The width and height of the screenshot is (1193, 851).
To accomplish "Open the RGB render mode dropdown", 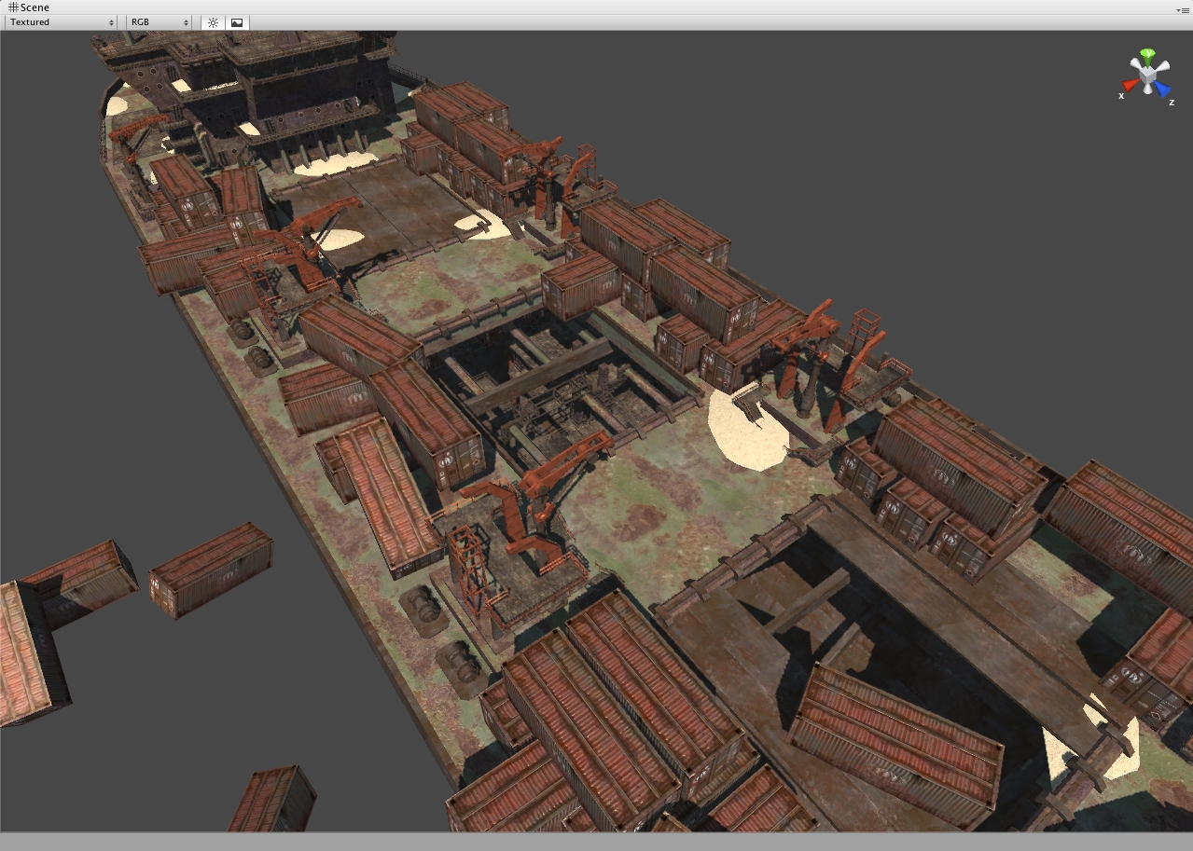I will tap(159, 22).
